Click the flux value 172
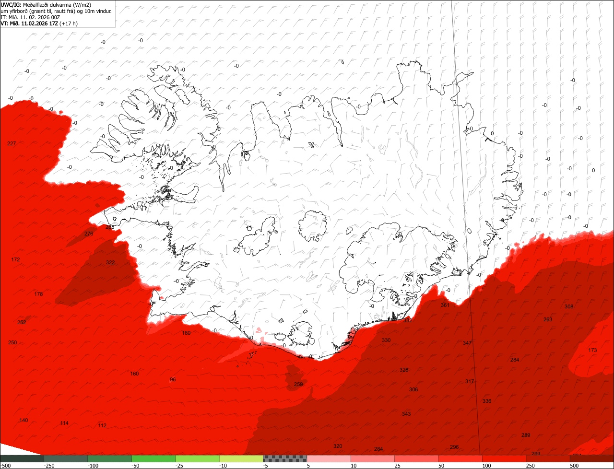614x469 pixels. (x=15, y=259)
